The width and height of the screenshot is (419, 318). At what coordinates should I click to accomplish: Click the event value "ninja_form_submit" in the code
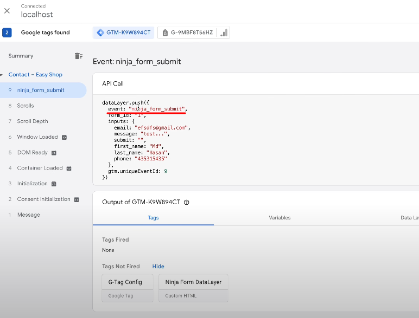[x=157, y=109]
